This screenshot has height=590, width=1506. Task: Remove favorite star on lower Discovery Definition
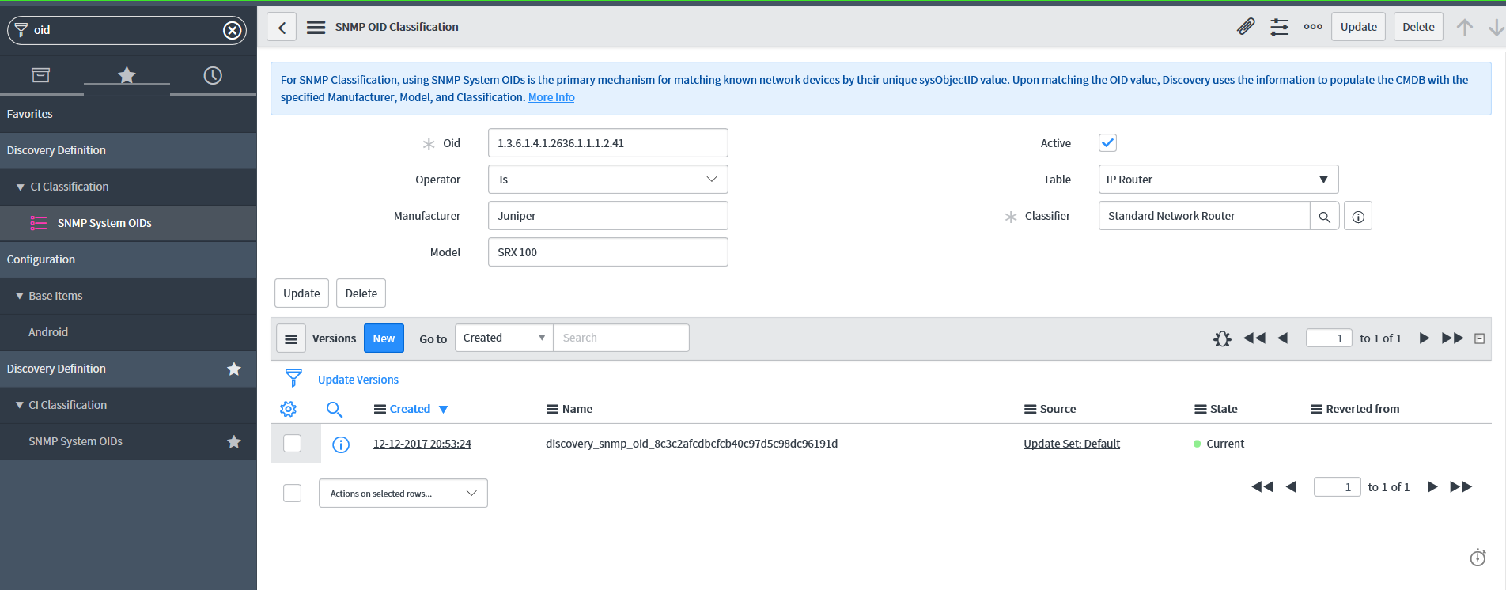[x=234, y=369]
